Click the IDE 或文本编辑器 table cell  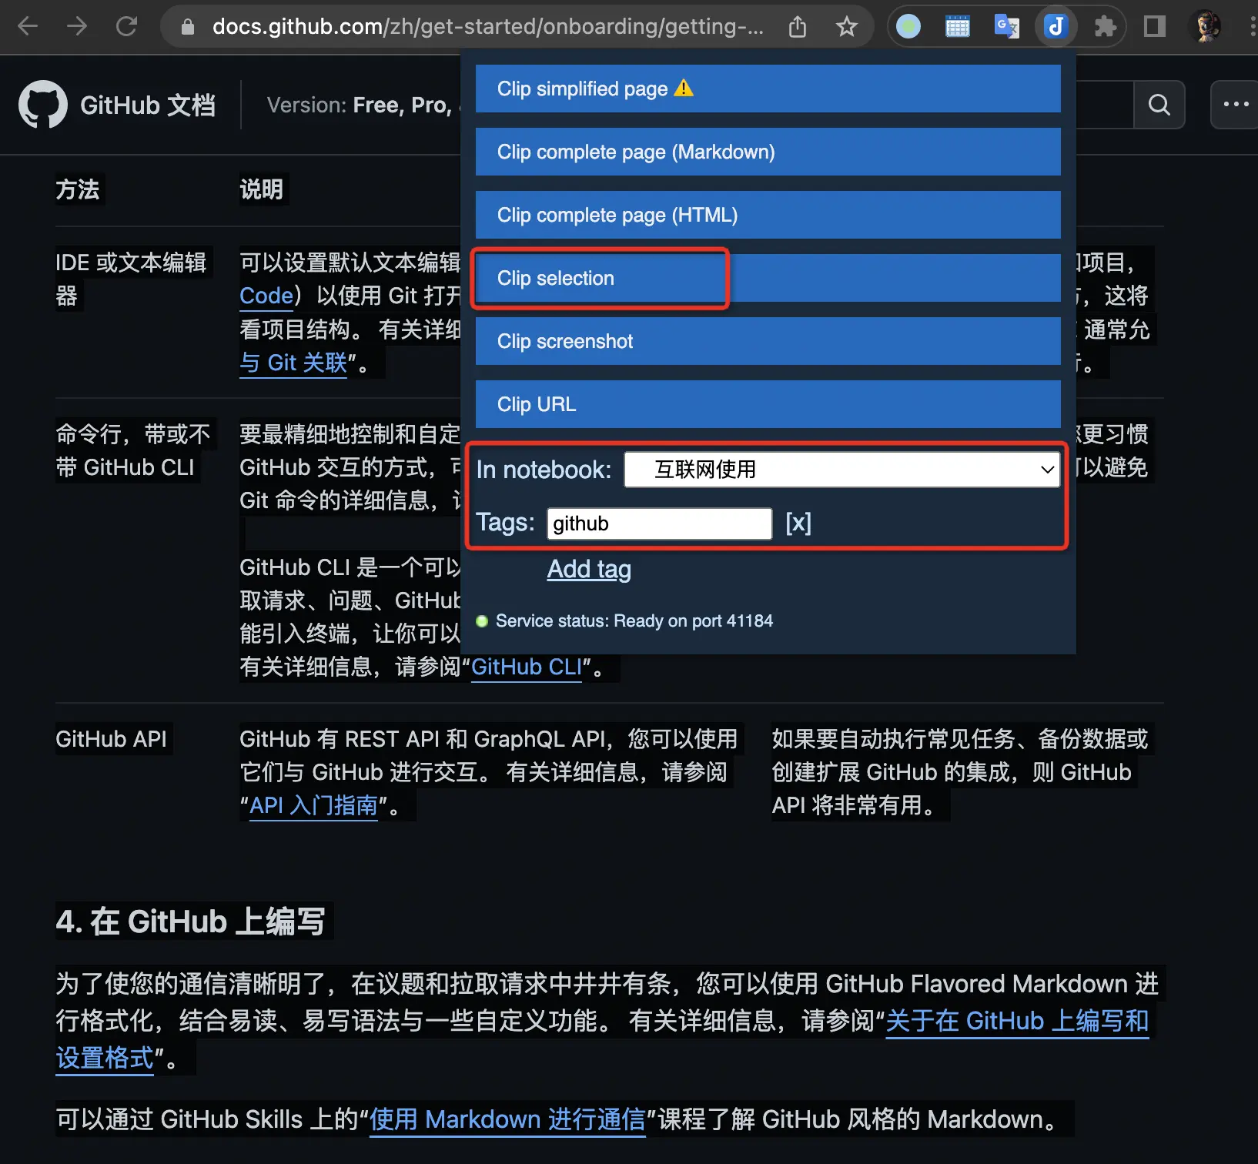pyautogui.click(x=131, y=279)
